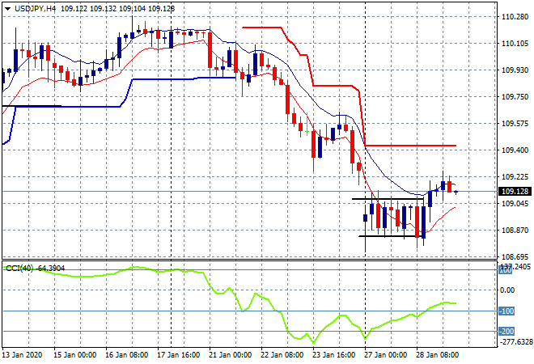This screenshot has height=364, width=534.
Task: Click the 13 Jan 2020 date label
Action: pyautogui.click(x=22, y=355)
